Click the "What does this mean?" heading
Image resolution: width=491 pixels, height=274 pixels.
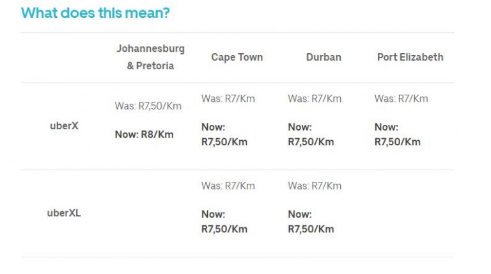(x=95, y=13)
